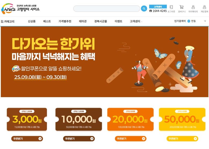Open the 경북시군몰 menu item
Screen dimensions: 209x149
pyautogui.click(x=101, y=21)
